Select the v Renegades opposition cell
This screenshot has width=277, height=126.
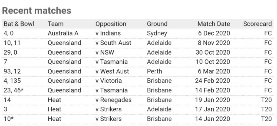pos(113,100)
